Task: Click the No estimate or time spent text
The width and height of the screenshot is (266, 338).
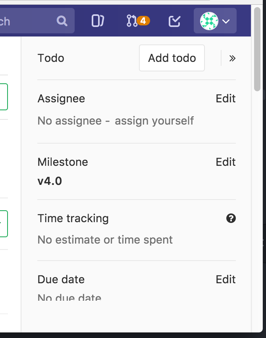Action: tap(105, 240)
